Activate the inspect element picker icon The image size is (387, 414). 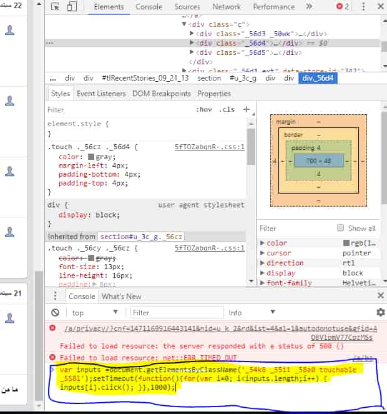(x=55, y=7)
